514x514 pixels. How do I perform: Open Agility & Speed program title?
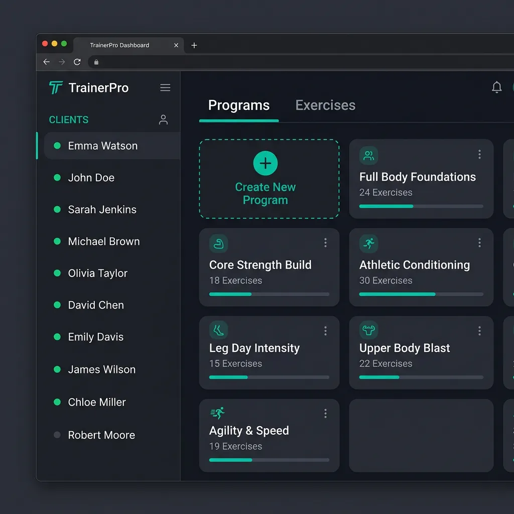point(249,431)
